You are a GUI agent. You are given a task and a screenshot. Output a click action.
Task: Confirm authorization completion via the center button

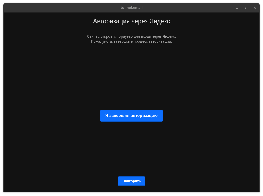click(x=131, y=115)
